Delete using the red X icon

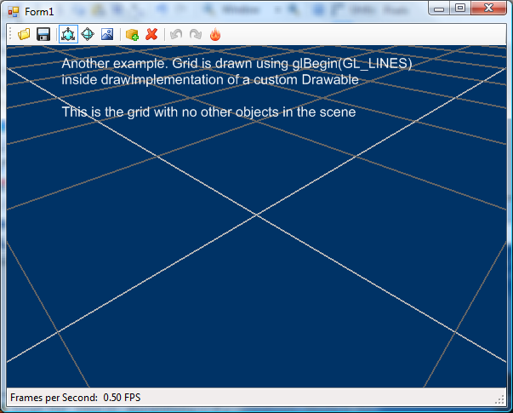(151, 34)
